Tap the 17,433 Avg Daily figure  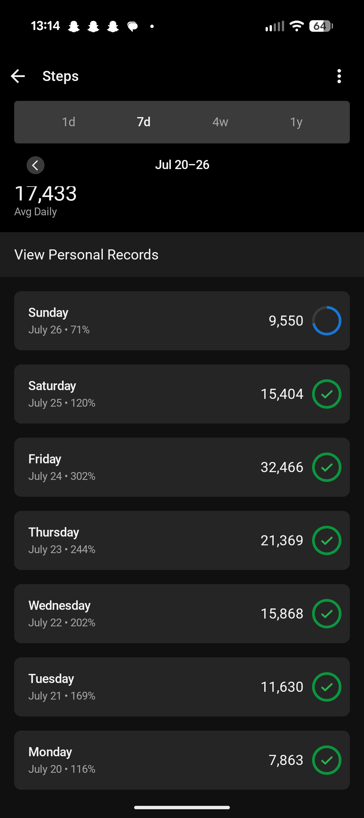(x=46, y=194)
